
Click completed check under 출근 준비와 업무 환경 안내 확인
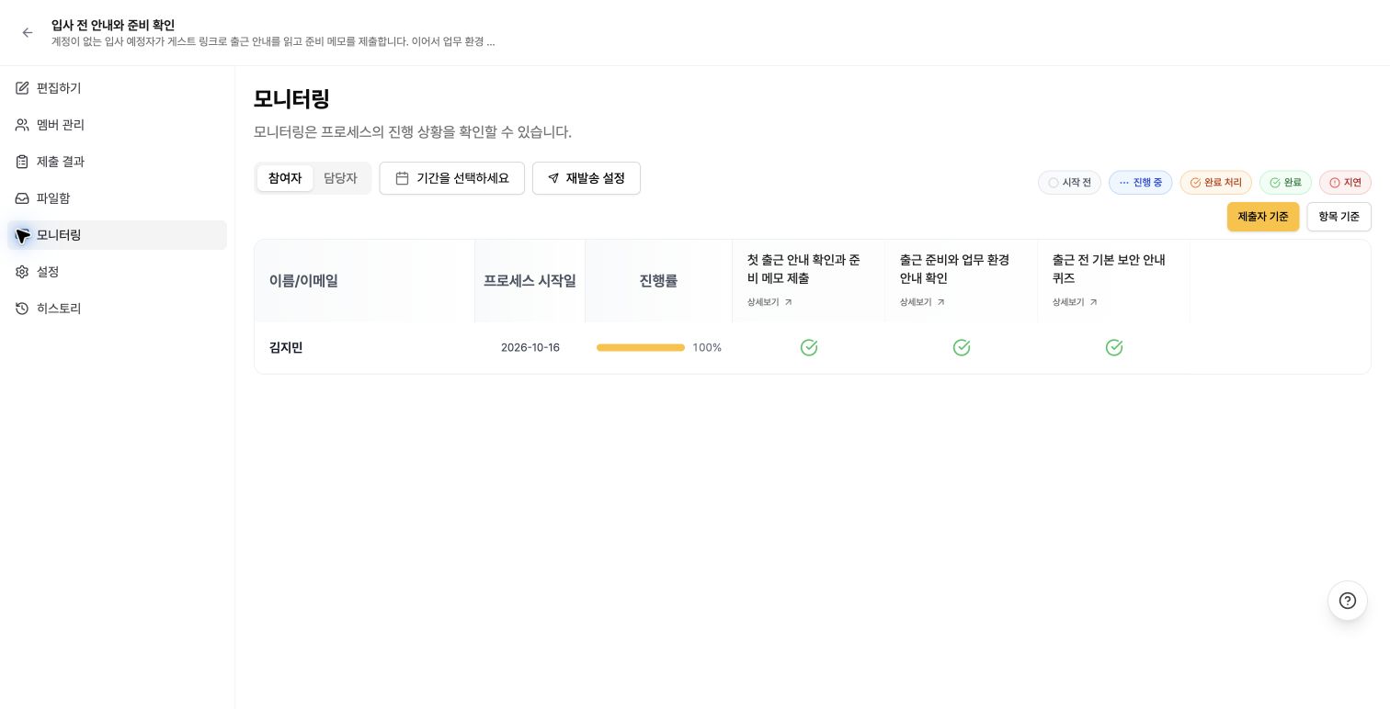coord(962,347)
